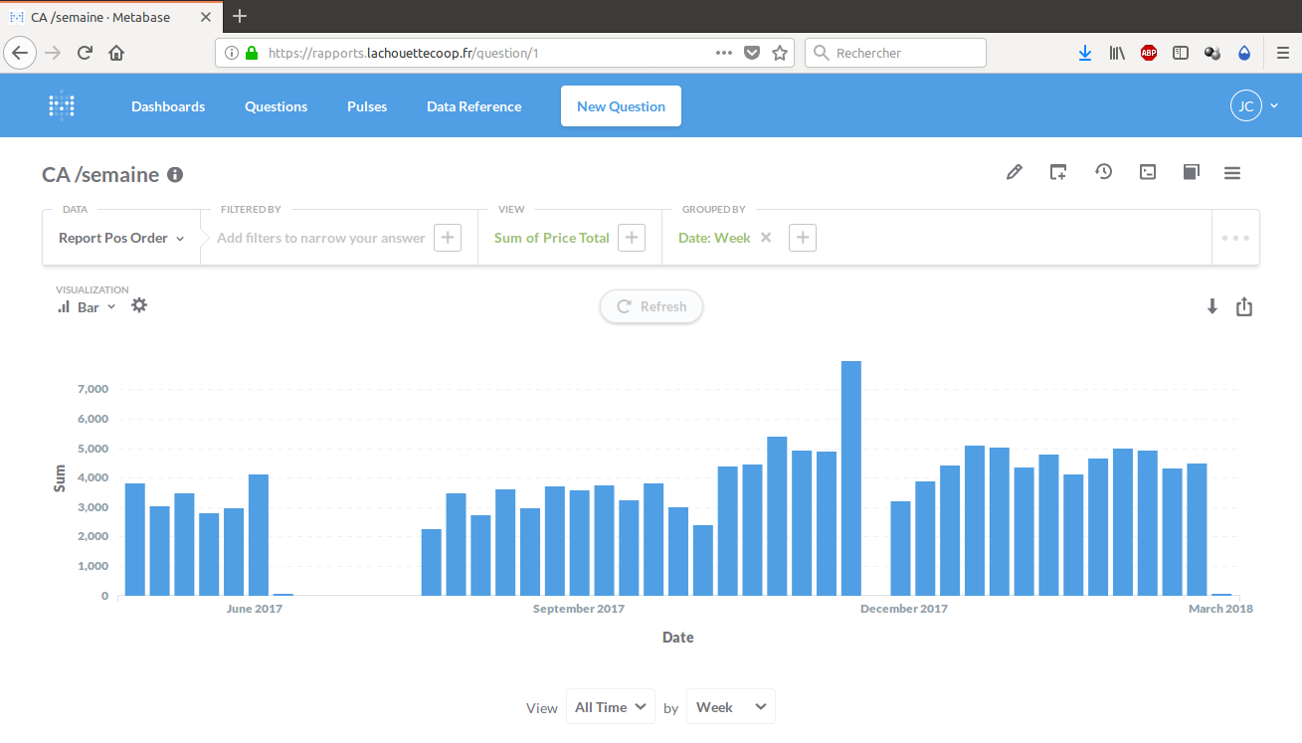Open the Dashboards menu item
Viewport: 1302px width, 743px height.
pos(168,106)
